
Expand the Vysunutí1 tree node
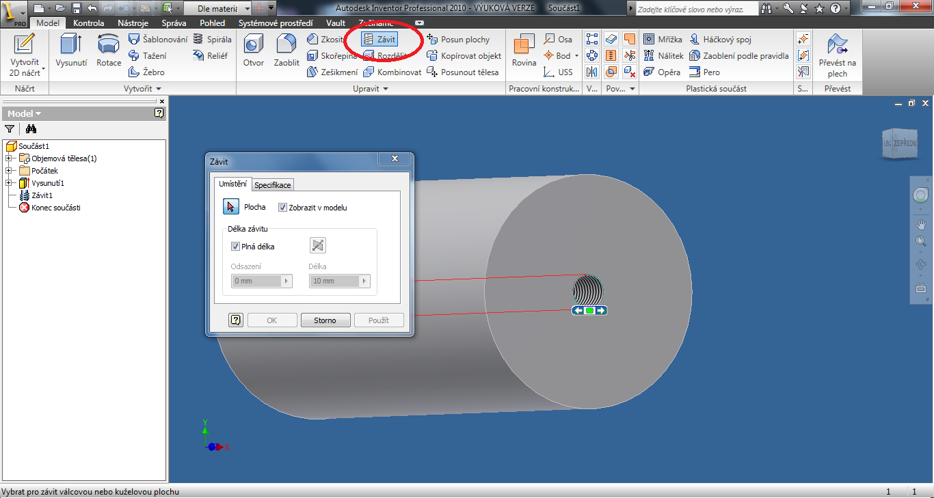(x=8, y=183)
